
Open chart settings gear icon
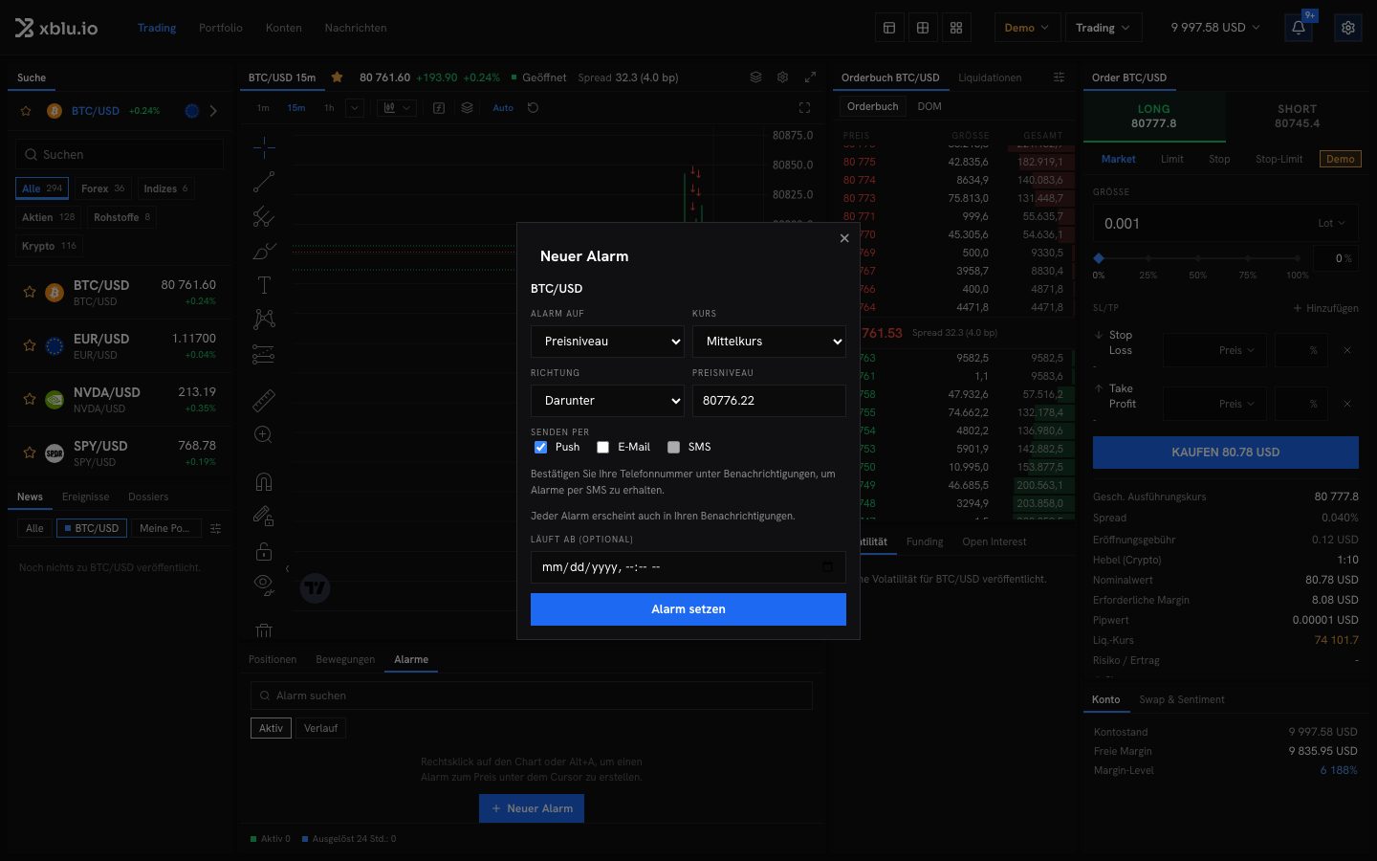click(782, 77)
